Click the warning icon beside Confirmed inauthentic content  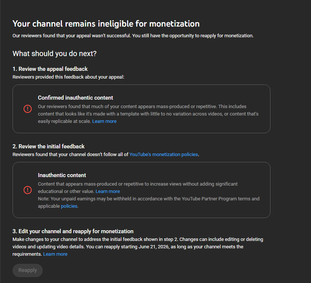tap(28, 109)
